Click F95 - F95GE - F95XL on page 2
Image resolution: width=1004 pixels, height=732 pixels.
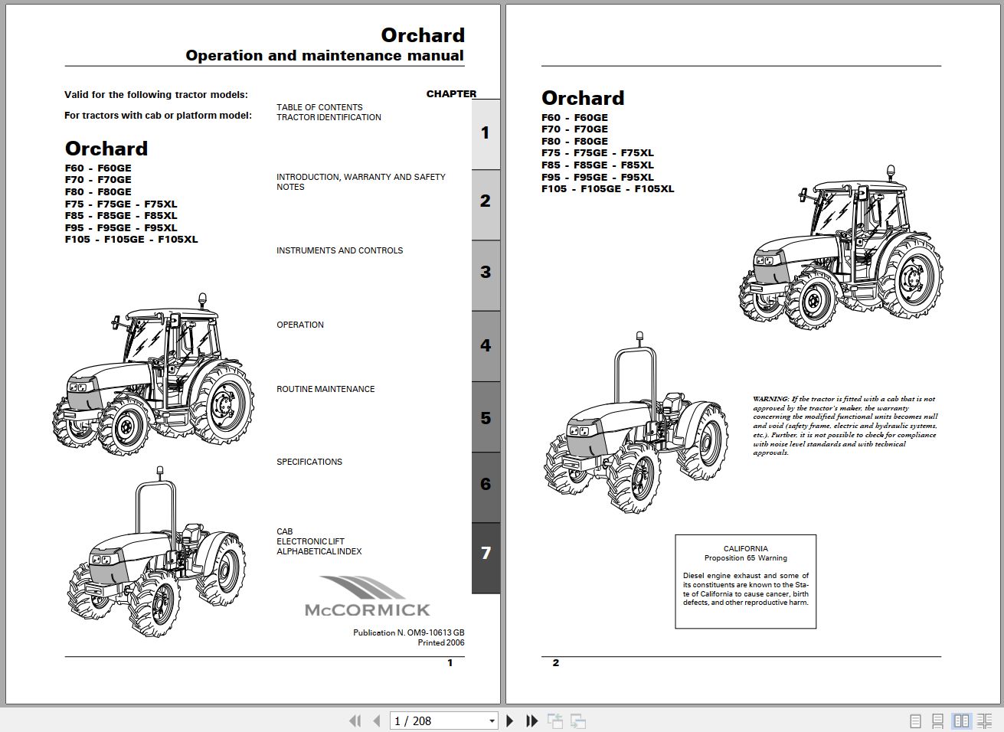(x=597, y=177)
